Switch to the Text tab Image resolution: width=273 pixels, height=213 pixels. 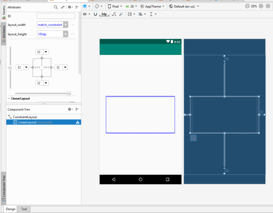[24, 209]
